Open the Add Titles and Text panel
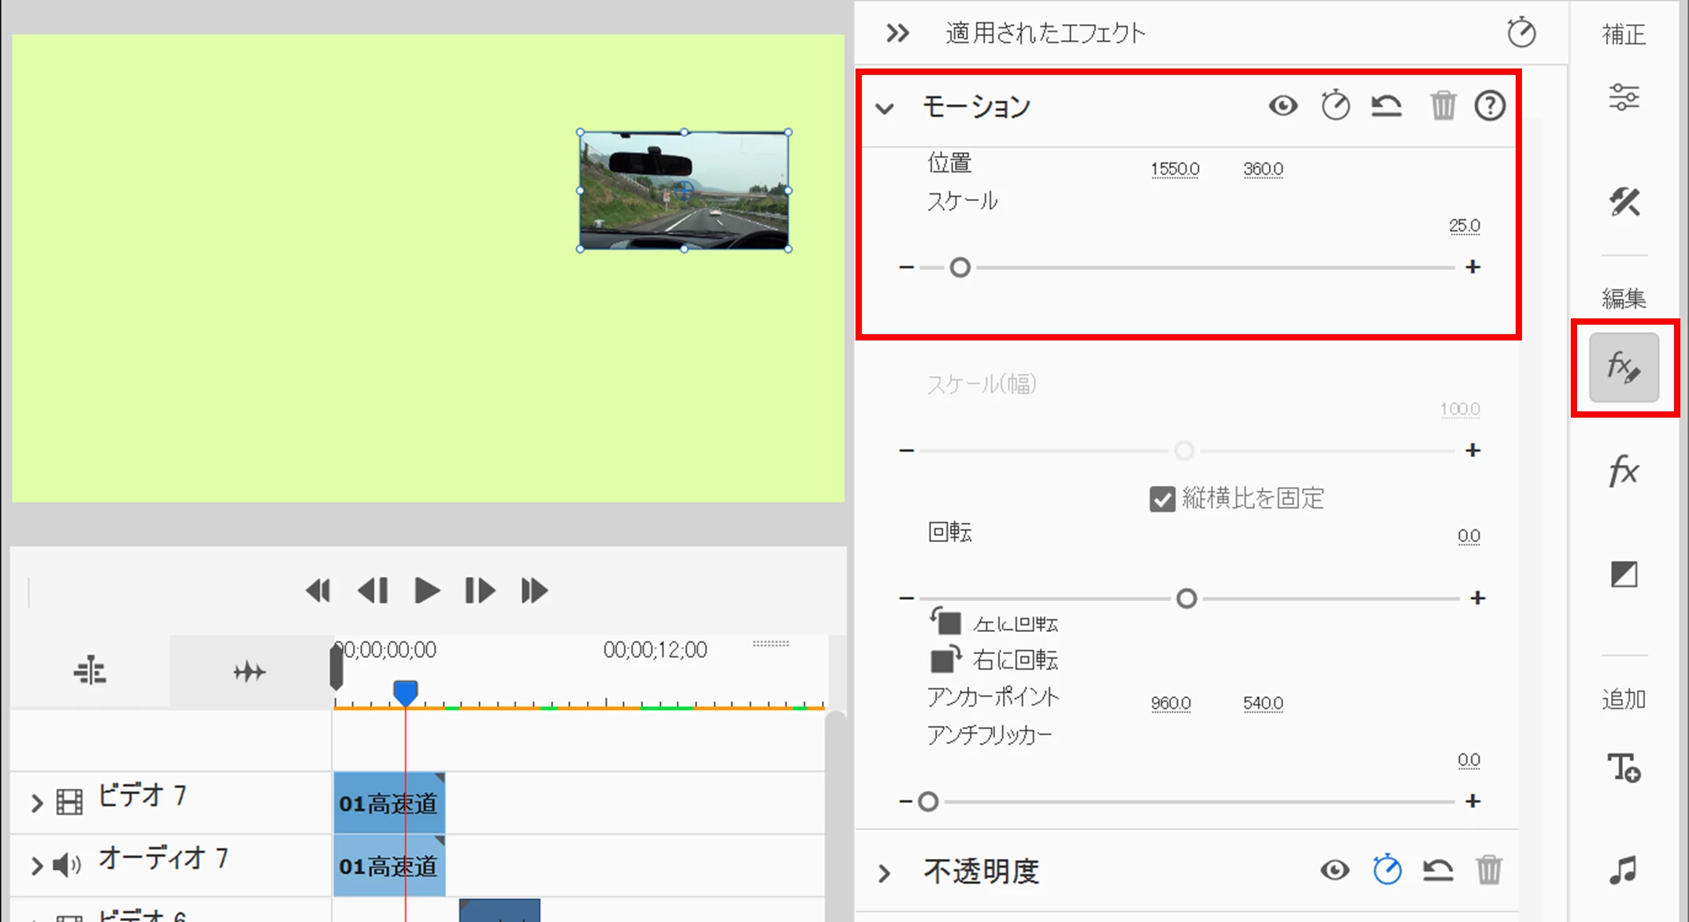This screenshot has width=1689, height=922. click(1624, 767)
